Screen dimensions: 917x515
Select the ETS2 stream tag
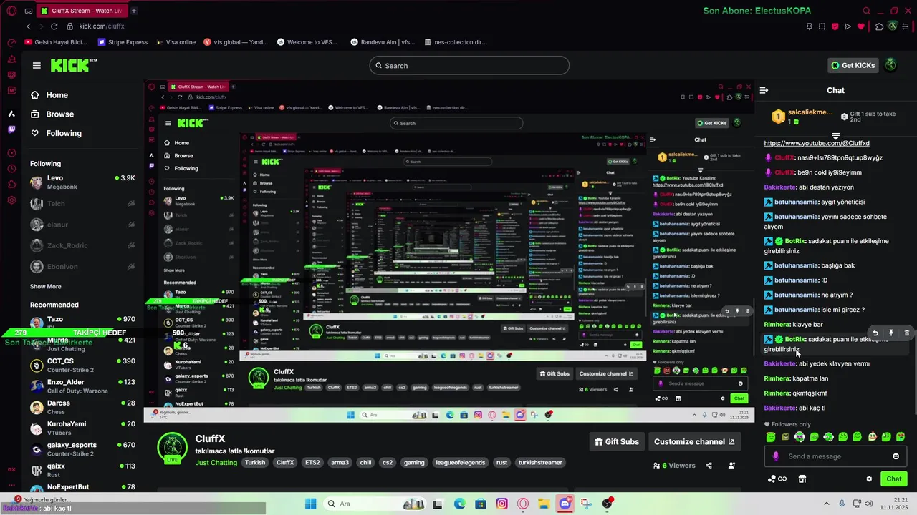(312, 463)
